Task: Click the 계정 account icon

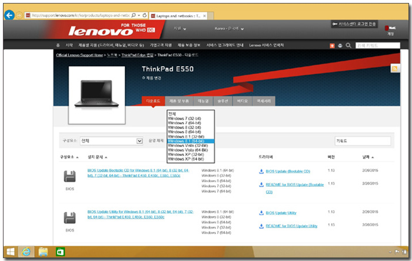Action: (390, 30)
